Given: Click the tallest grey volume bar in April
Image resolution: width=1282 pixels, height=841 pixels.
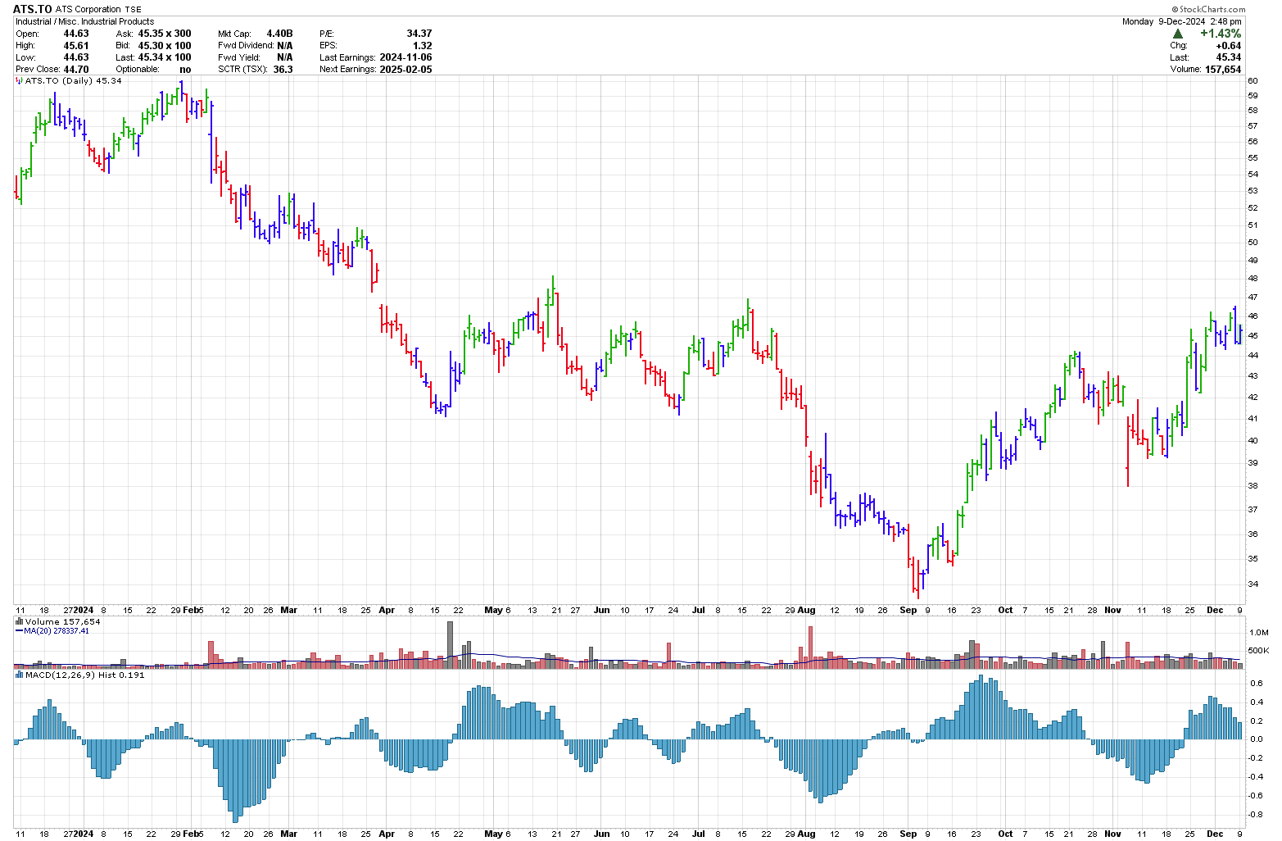Looking at the screenshot, I should click(450, 645).
